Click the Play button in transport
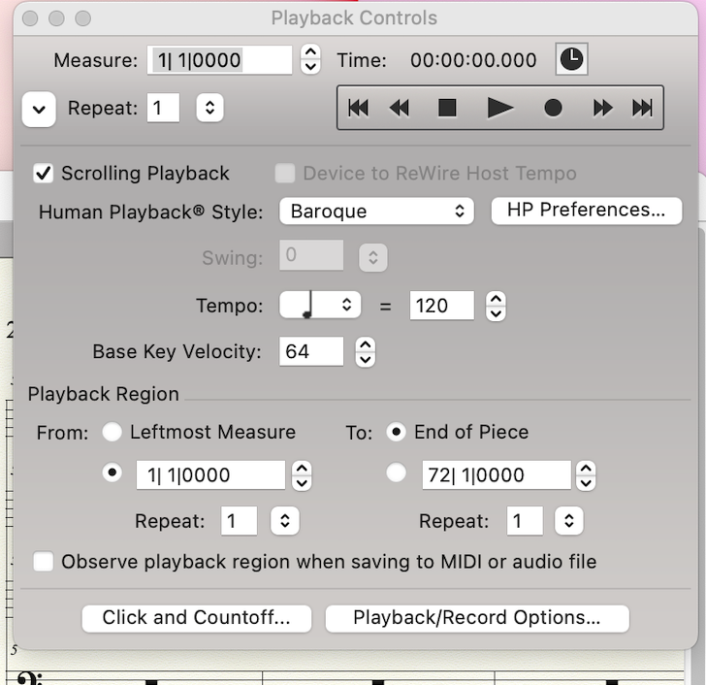This screenshot has height=685, width=706. click(499, 108)
